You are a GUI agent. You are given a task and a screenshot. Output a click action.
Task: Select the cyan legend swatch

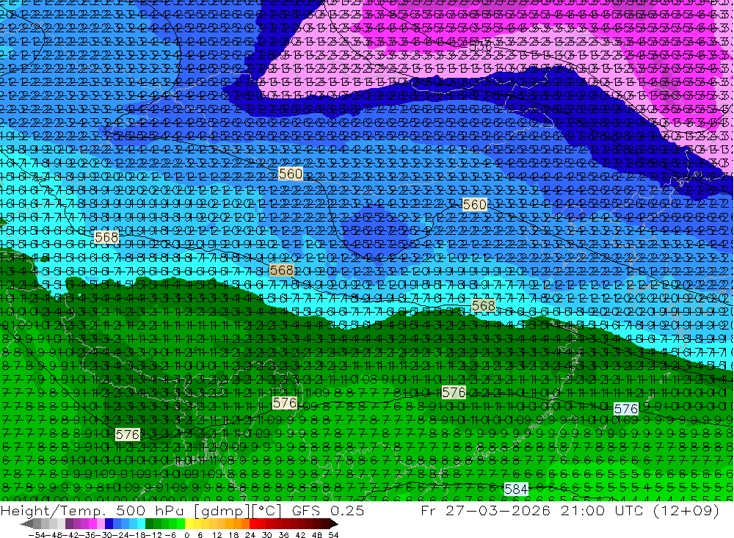coord(141,524)
